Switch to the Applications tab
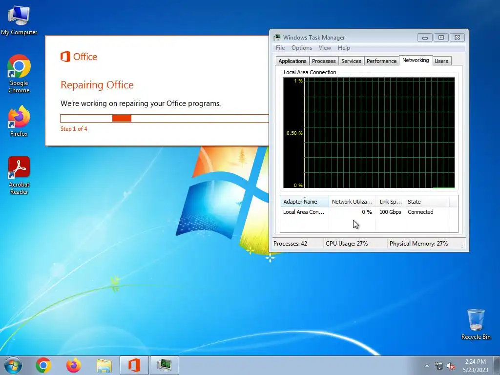This screenshot has width=500, height=375. (292, 61)
